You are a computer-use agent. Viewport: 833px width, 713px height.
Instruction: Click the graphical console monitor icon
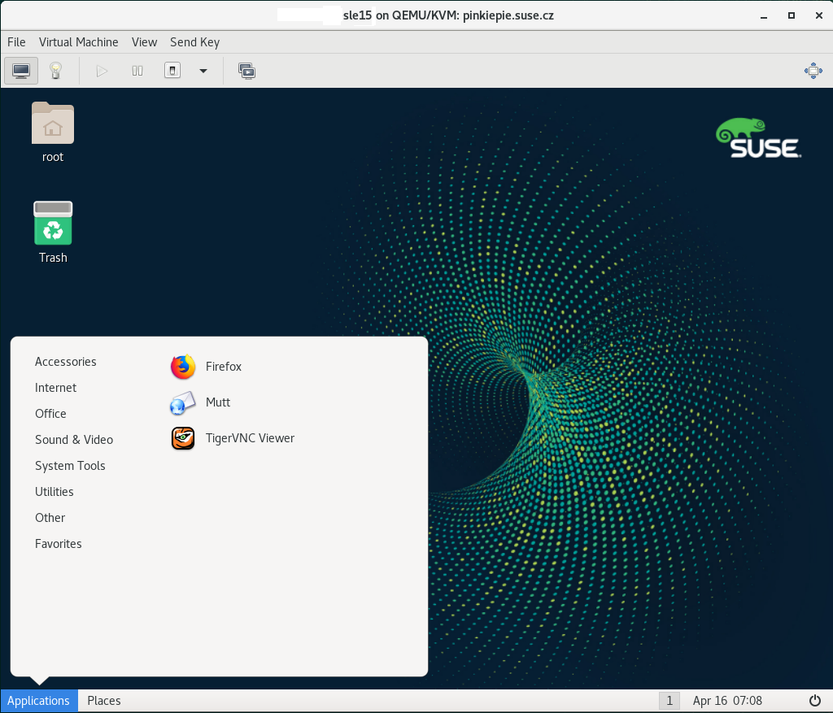pyautogui.click(x=21, y=71)
